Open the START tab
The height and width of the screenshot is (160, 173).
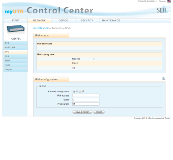click(16, 21)
